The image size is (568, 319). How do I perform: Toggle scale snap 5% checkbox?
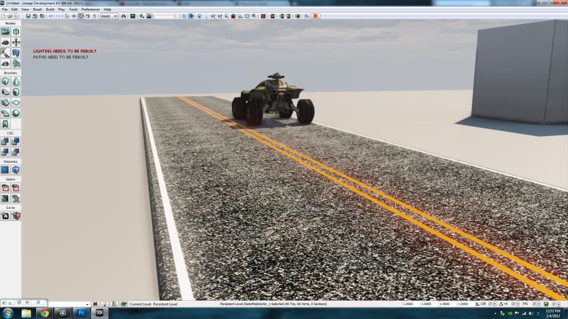(534, 304)
